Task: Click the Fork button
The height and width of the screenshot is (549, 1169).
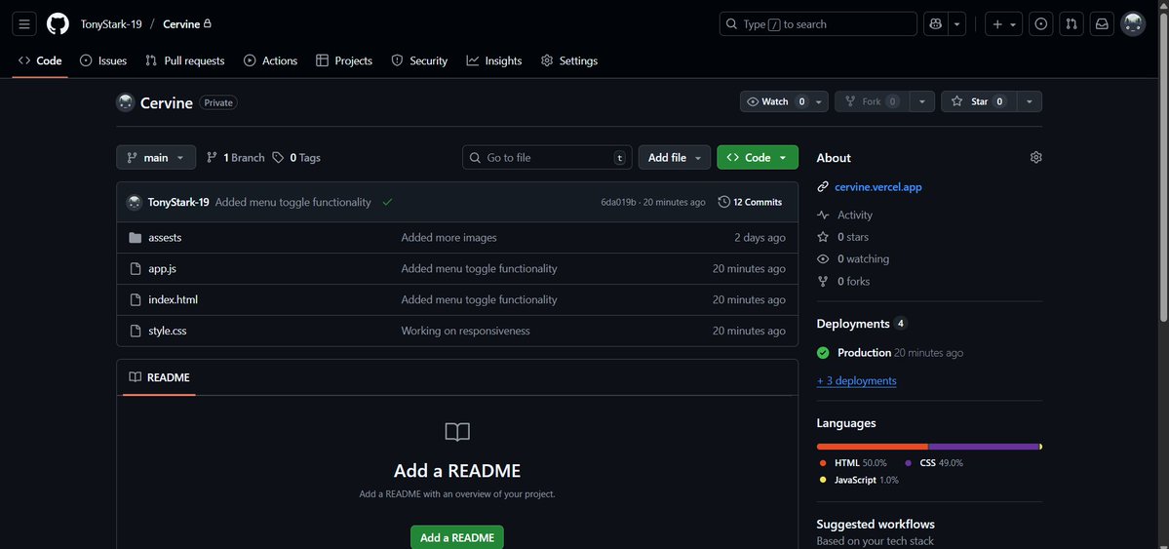Action: (871, 101)
